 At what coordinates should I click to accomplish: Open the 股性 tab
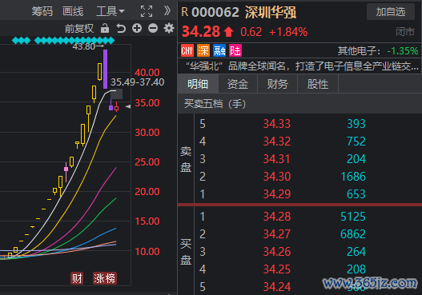pyautogui.click(x=318, y=84)
